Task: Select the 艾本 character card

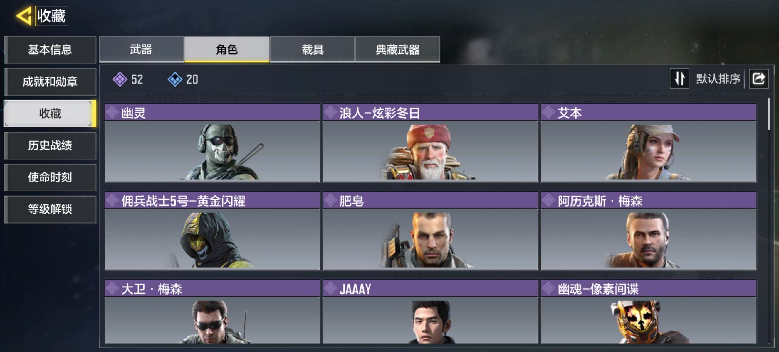Action: pos(648,143)
